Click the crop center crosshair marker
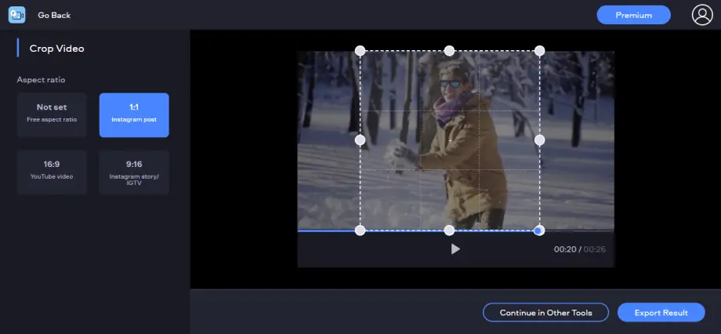 point(450,140)
